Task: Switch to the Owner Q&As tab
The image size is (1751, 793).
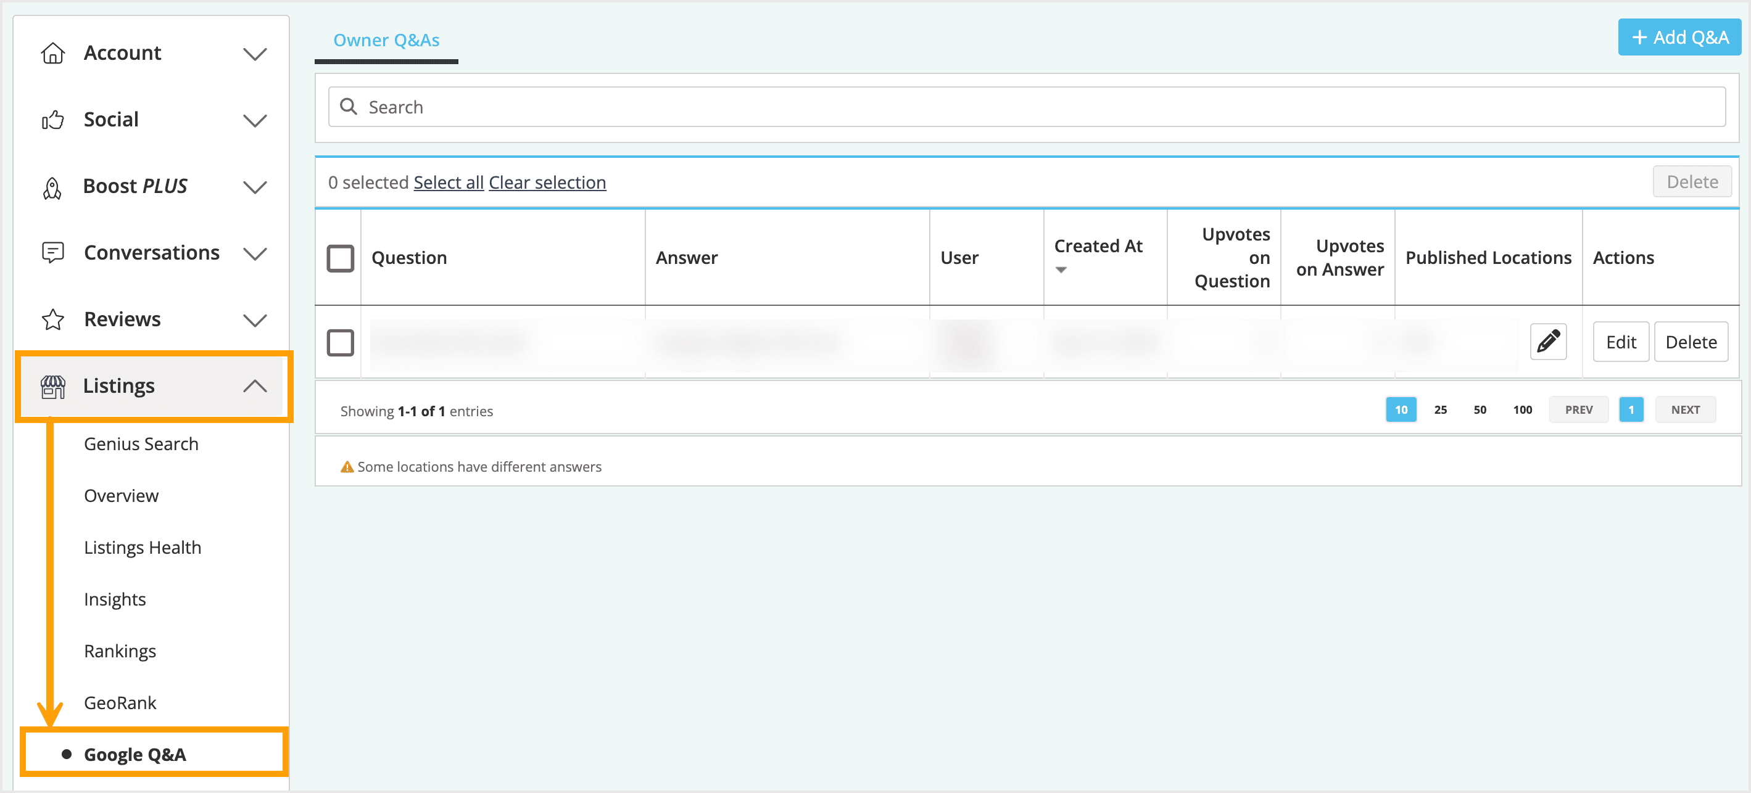Action: click(386, 39)
